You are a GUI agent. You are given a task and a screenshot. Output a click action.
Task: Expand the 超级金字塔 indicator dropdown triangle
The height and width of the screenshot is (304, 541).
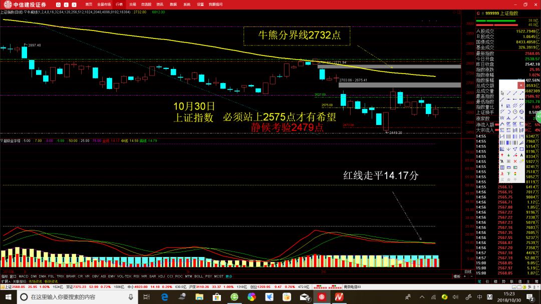pyautogui.click(x=2, y=141)
